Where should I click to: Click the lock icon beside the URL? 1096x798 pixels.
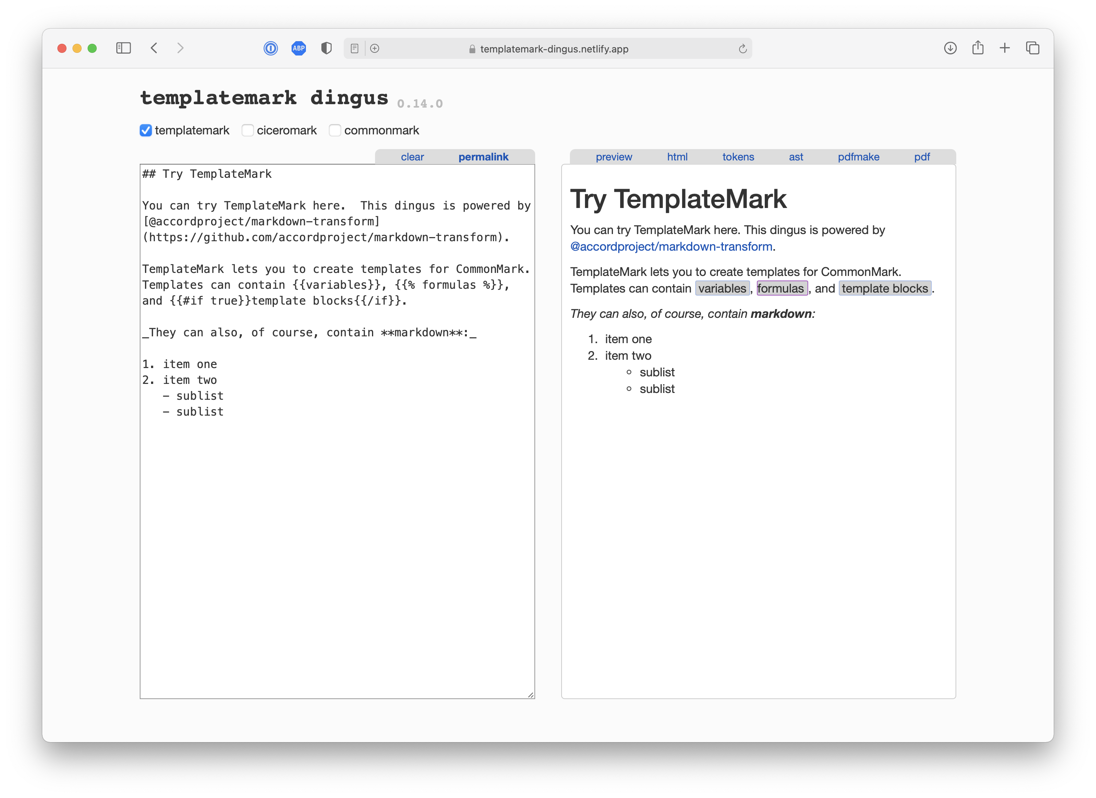coord(472,49)
